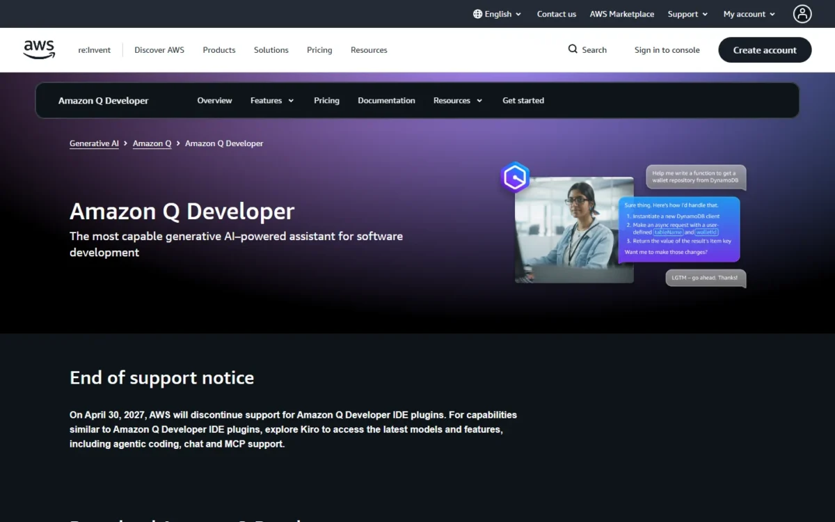The image size is (835, 522).
Task: Click Sign in to console
Action: pyautogui.click(x=667, y=50)
